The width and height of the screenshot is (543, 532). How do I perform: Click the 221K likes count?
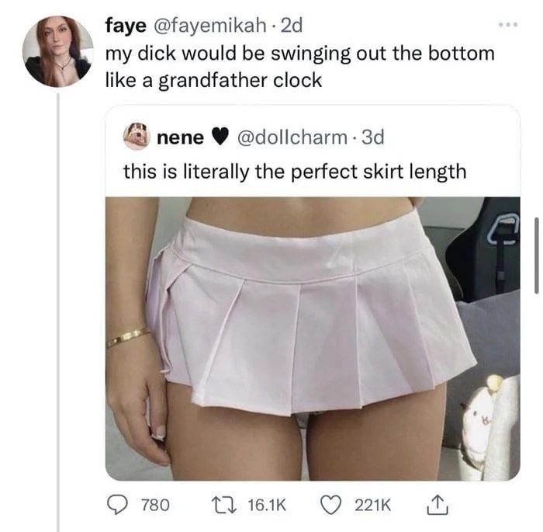tap(372, 506)
